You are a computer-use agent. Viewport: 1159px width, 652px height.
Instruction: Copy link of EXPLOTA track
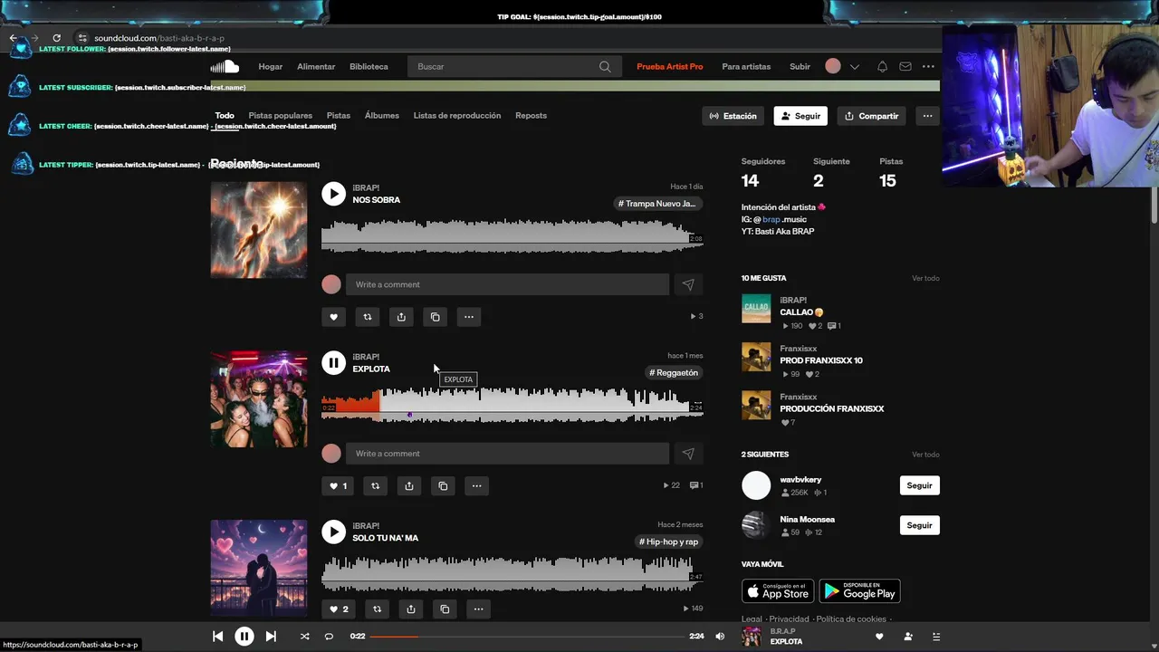(x=443, y=486)
